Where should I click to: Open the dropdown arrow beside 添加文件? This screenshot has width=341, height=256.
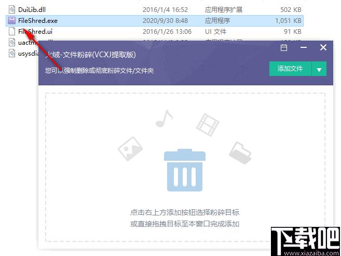[x=319, y=69]
